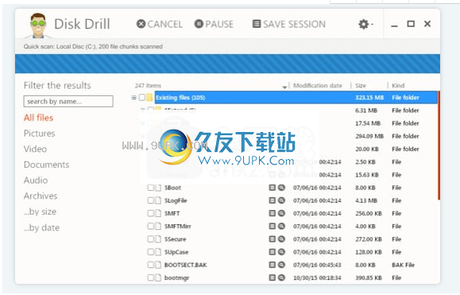Show All files filter
This screenshot has height=295, width=460.
pyautogui.click(x=38, y=118)
